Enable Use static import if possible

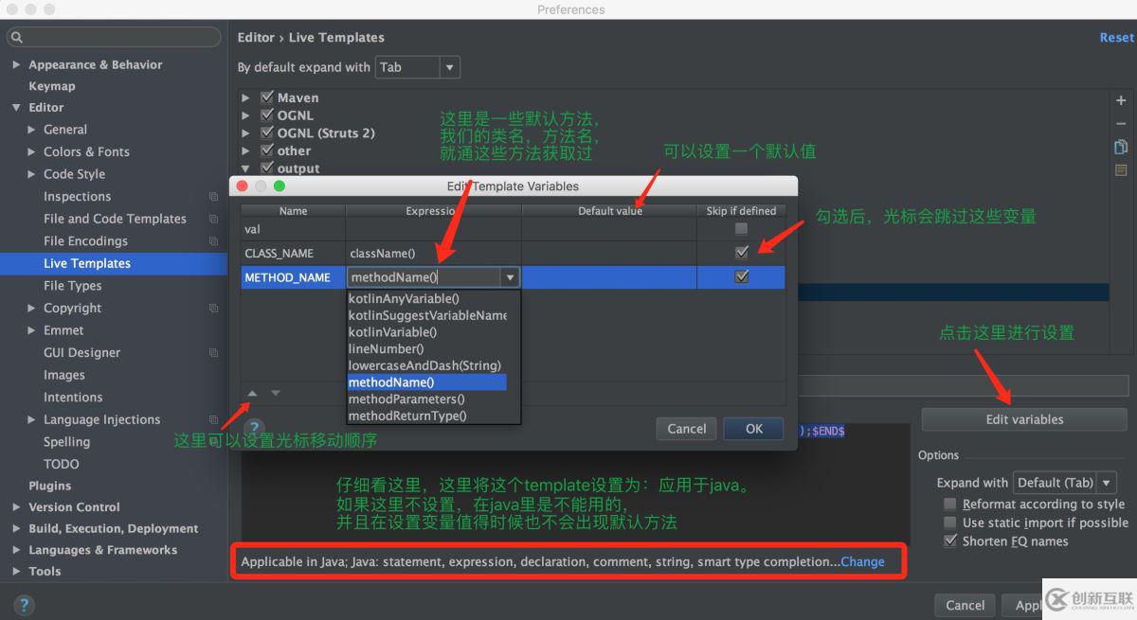(x=950, y=523)
